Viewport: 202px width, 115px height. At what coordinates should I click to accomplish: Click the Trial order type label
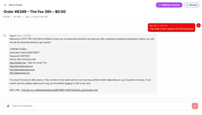tap(18, 17)
